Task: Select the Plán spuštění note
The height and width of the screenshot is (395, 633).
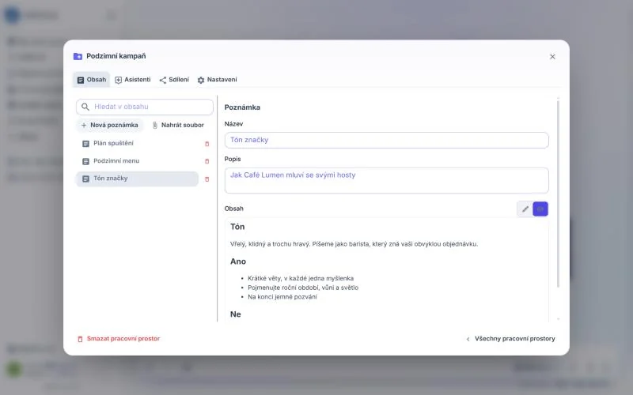Action: (137, 144)
